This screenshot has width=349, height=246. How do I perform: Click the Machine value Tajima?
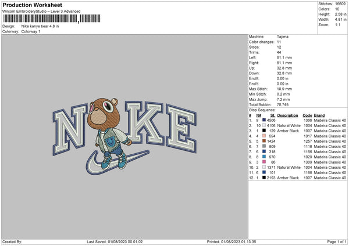283,37
